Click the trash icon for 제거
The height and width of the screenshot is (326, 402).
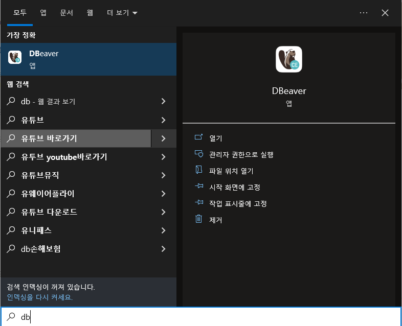coord(198,219)
